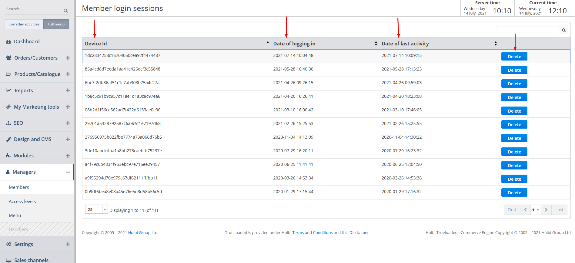Click the table search magnifier button
The height and width of the screenshot is (263, 575).
click(563, 30)
